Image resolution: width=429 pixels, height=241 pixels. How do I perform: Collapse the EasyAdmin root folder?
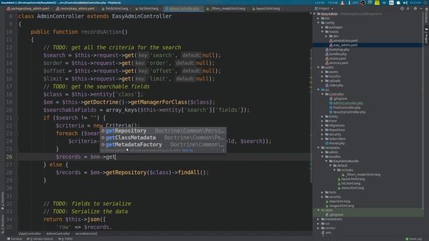click(x=314, y=13)
